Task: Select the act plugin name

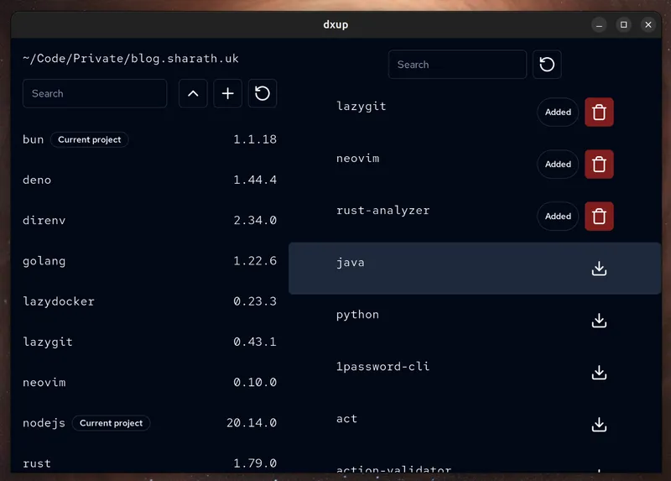Action: coord(346,419)
